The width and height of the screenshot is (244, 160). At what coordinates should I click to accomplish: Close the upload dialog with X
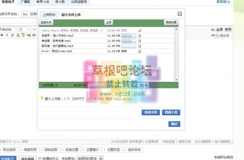(x=180, y=14)
